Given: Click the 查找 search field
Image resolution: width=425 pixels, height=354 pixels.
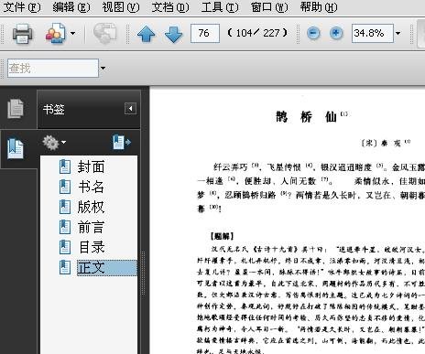Looking at the screenshot, I should coord(53,68).
